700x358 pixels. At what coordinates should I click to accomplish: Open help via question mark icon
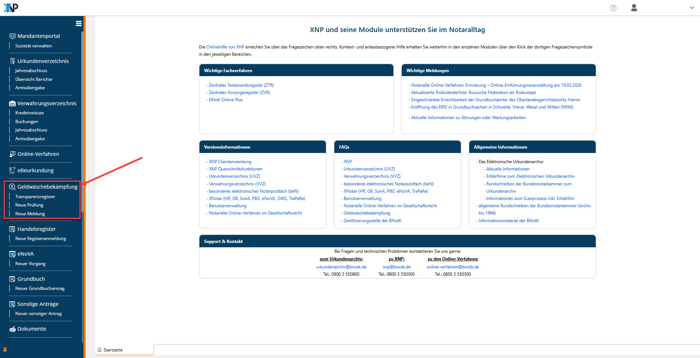tap(613, 8)
